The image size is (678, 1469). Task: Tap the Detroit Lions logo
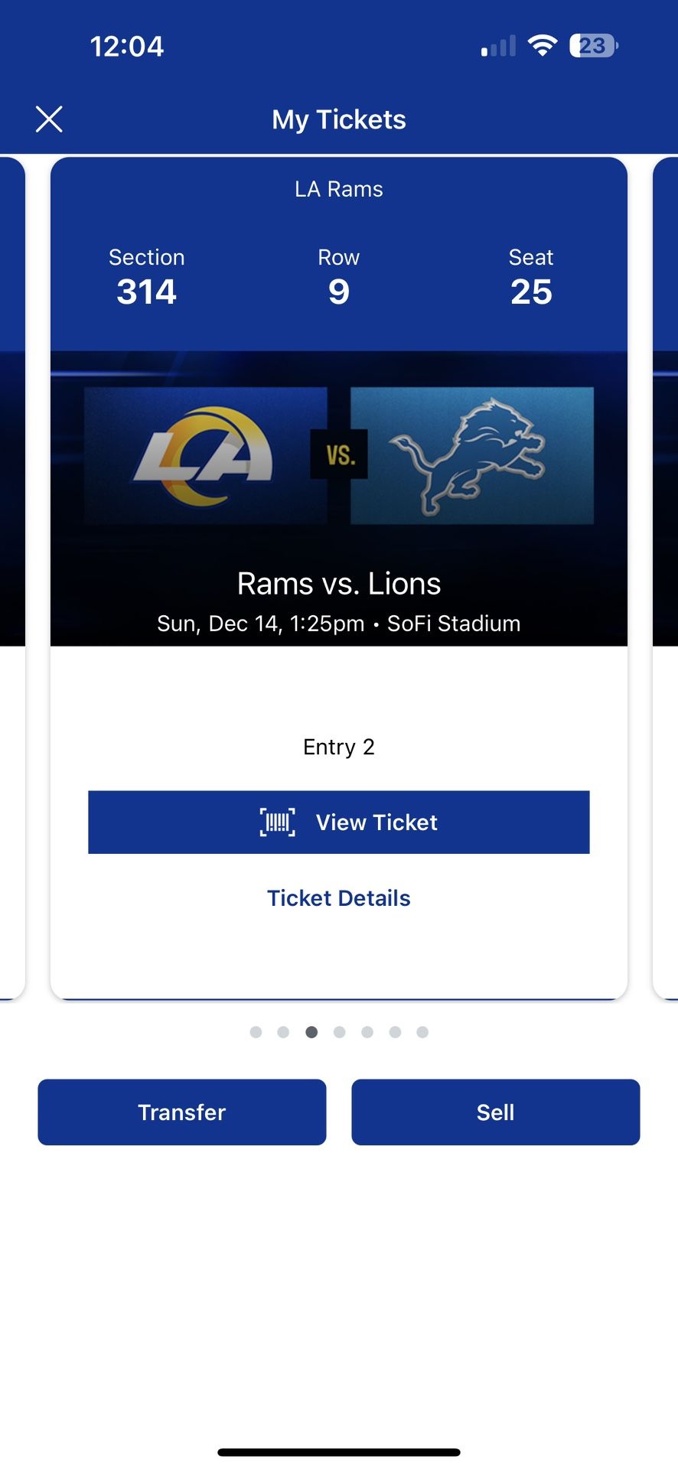pyautogui.click(x=471, y=456)
